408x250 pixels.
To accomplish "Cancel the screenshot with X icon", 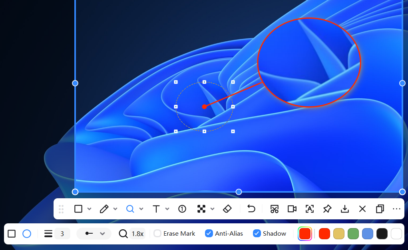I will [362, 209].
